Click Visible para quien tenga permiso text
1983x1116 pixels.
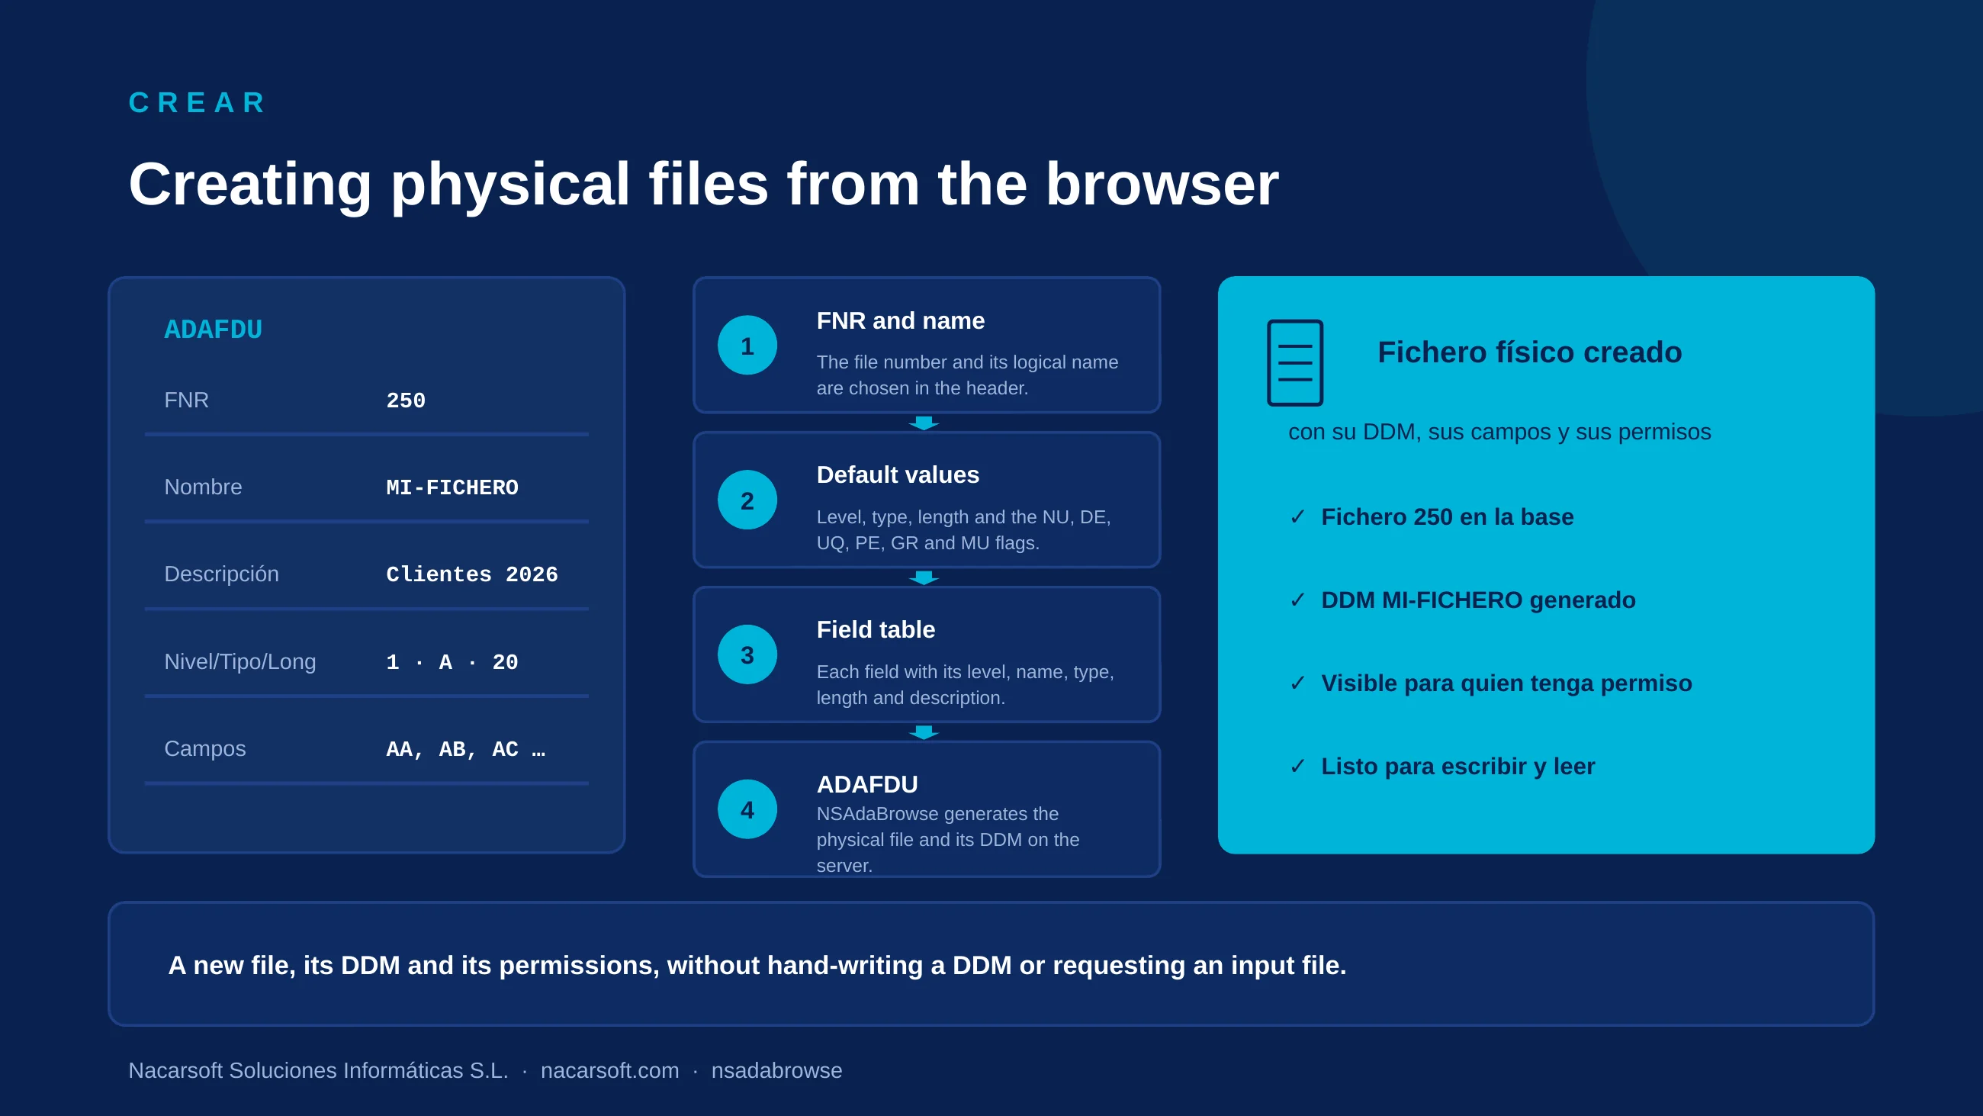click(1506, 683)
